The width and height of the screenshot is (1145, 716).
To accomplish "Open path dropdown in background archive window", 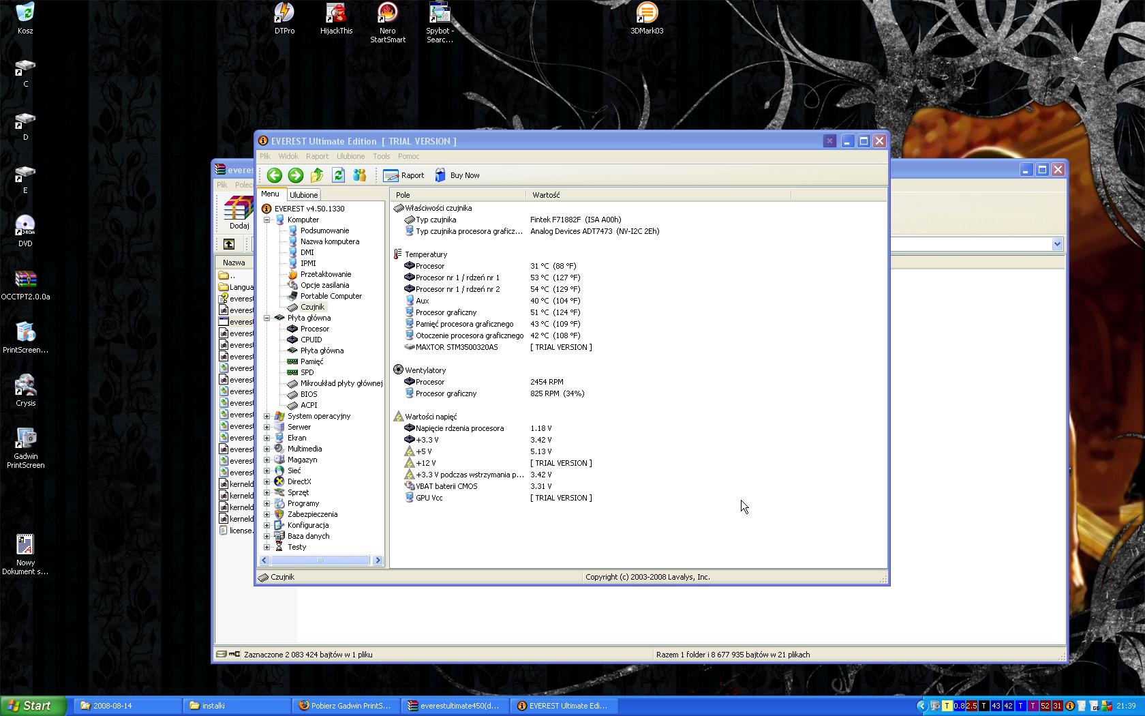I will click(x=1057, y=244).
